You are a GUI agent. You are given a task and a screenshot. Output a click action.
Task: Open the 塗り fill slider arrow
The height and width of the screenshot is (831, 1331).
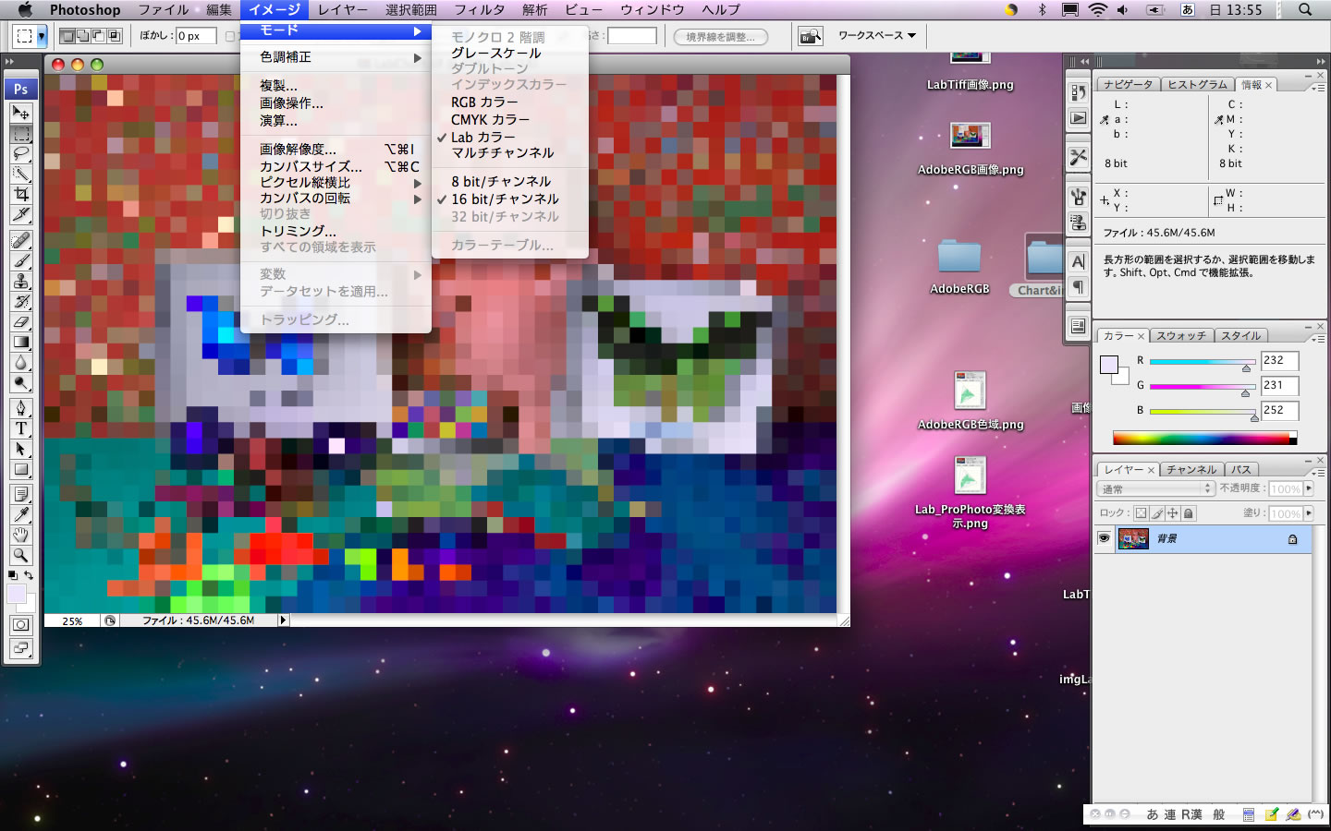(x=1308, y=513)
